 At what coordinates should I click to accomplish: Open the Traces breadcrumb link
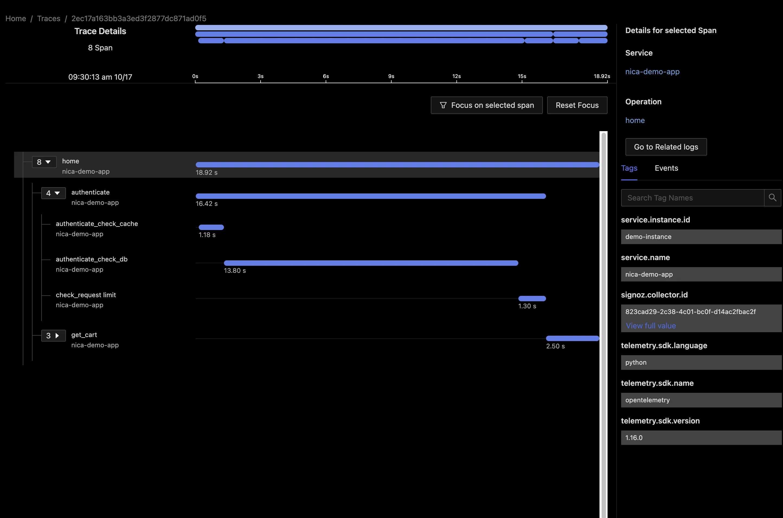click(49, 18)
